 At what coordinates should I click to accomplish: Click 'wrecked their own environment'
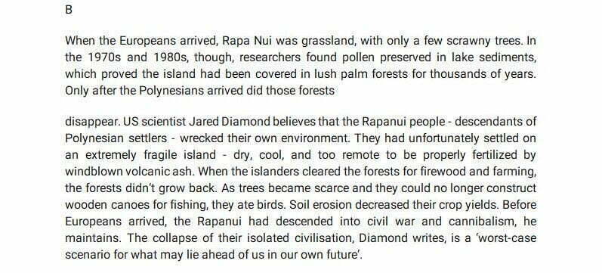263,138
